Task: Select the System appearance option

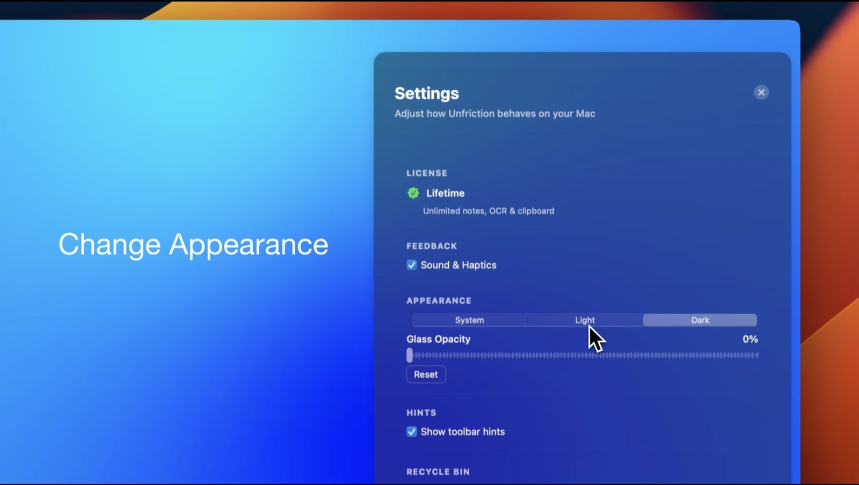Action: click(x=470, y=320)
